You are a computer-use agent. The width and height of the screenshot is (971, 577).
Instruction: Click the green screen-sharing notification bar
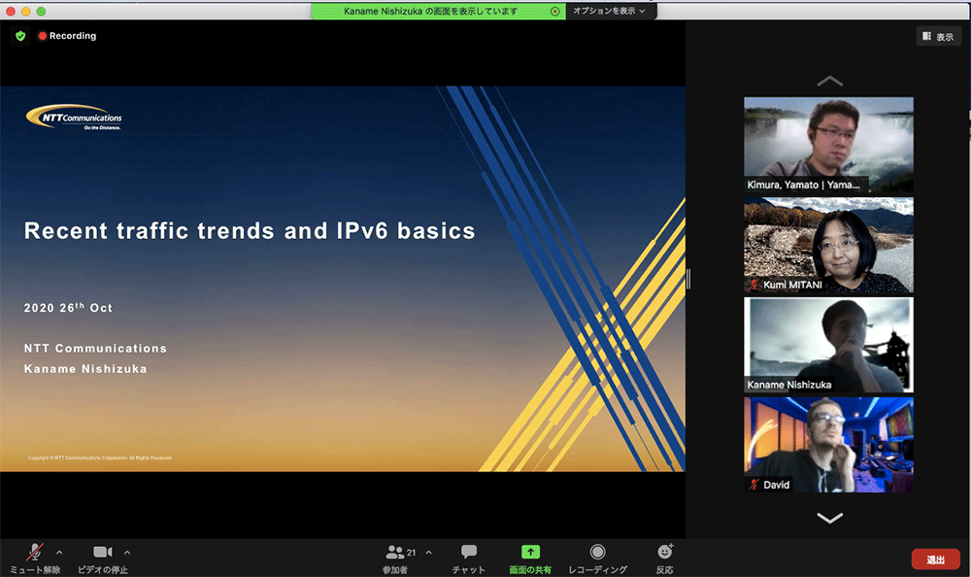pyautogui.click(x=439, y=11)
